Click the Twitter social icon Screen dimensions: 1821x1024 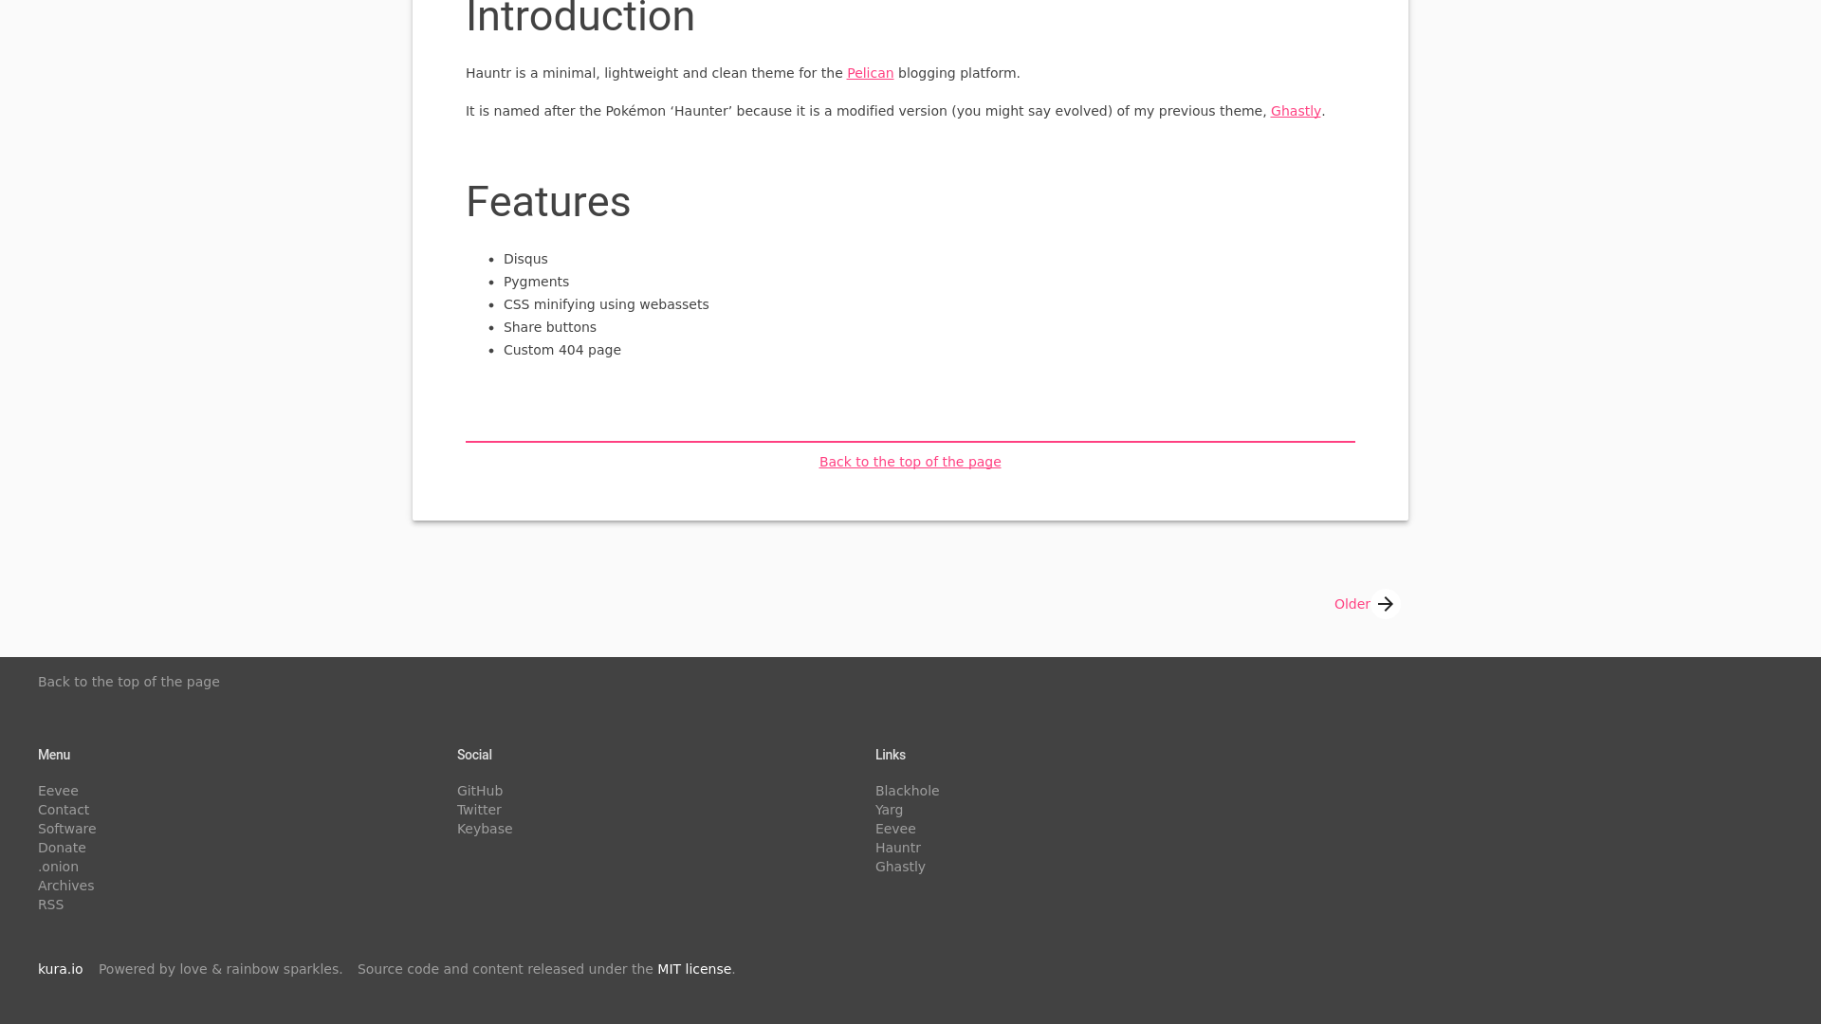[x=479, y=809]
